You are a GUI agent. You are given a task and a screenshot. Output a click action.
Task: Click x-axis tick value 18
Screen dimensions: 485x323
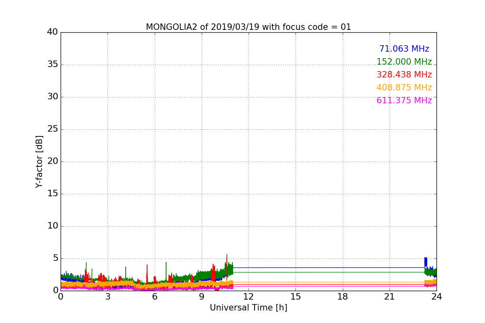[x=343, y=297]
